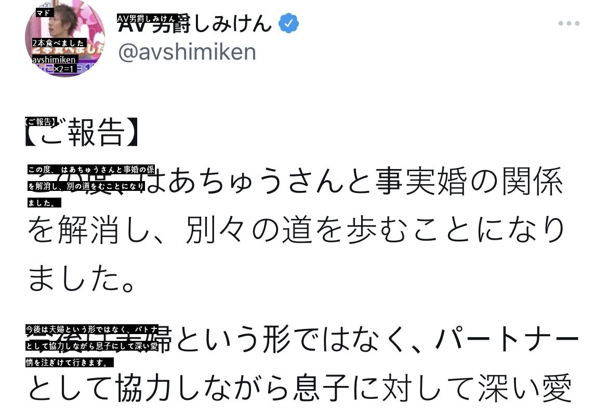608x415 pixels.
Task: Click the large line として協力しながら息子に対して深い愛
Action: click(x=299, y=388)
